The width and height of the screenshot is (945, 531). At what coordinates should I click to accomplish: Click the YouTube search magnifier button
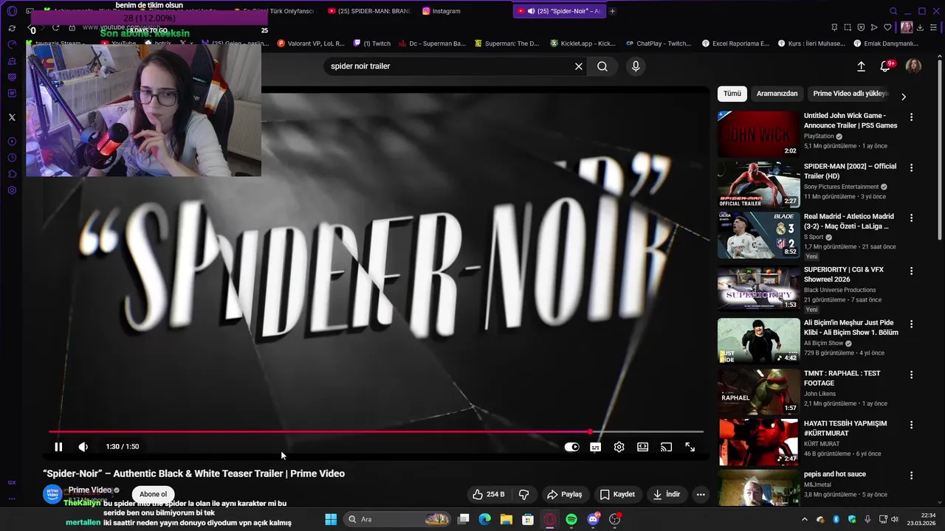click(602, 66)
